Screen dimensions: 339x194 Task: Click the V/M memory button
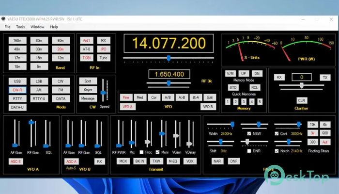coord(230,73)
